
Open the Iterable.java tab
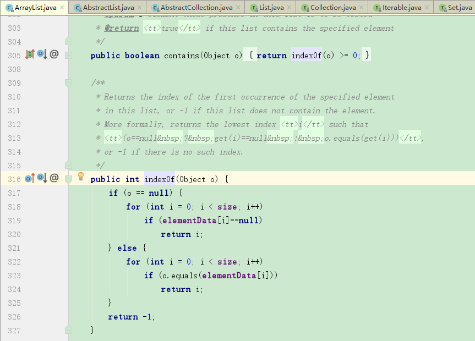tap(401, 8)
